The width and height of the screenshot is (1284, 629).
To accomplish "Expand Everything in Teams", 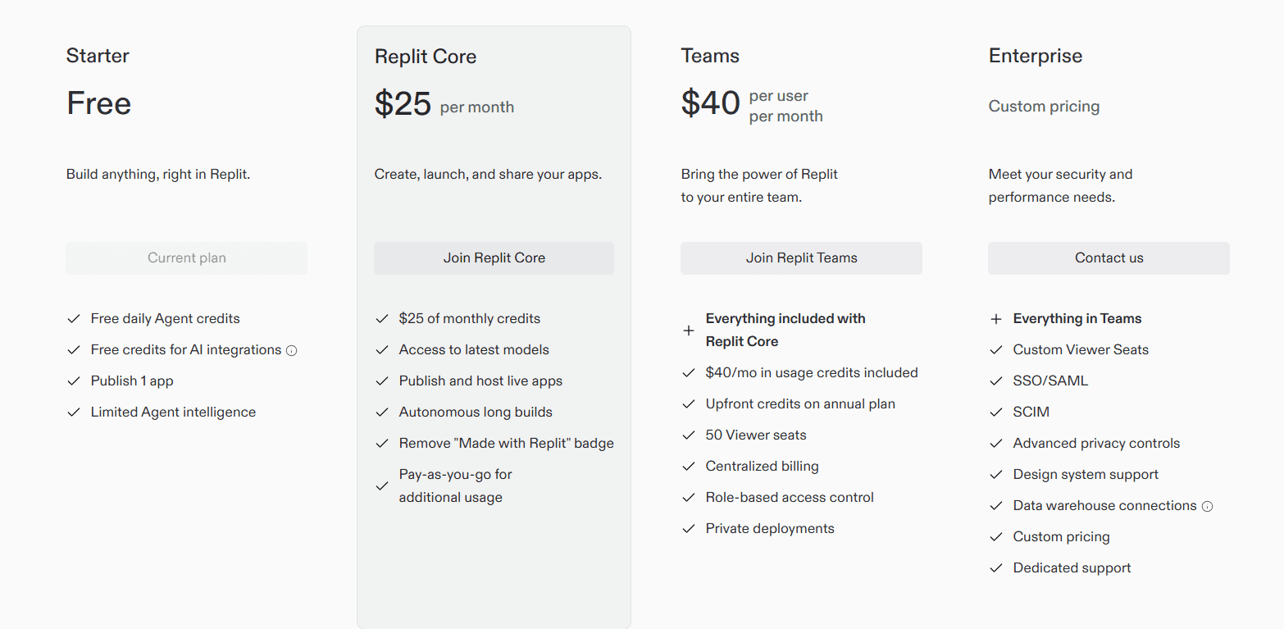I will tap(995, 318).
